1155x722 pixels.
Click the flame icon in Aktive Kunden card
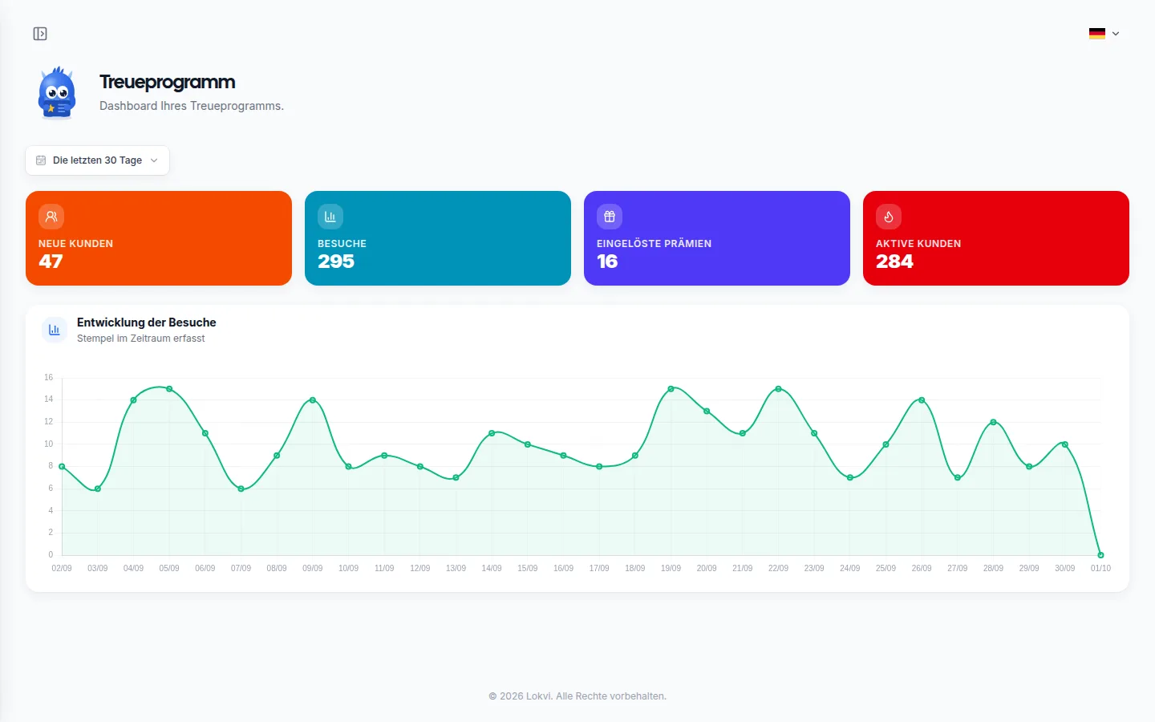click(889, 217)
